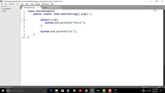The height and width of the screenshot is (93, 165).
Task: Open the Windows Start menu
Action: 3,91
